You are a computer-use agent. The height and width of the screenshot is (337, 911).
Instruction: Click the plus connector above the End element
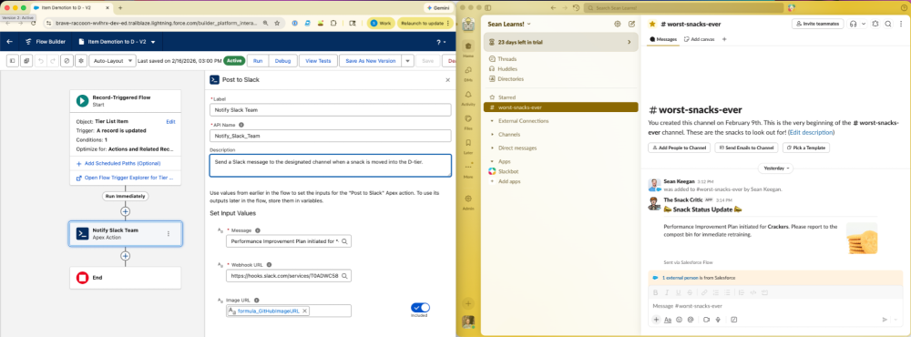[125, 256]
